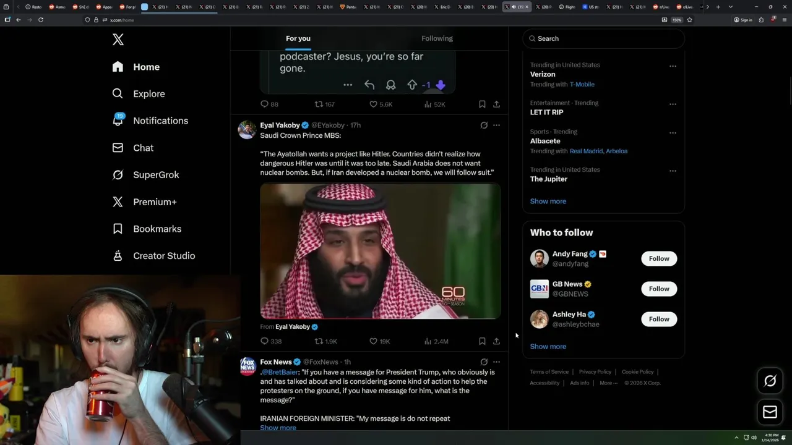Click the Search input field

point(603,38)
